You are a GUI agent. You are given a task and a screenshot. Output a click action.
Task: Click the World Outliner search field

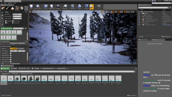[x=153, y=8]
